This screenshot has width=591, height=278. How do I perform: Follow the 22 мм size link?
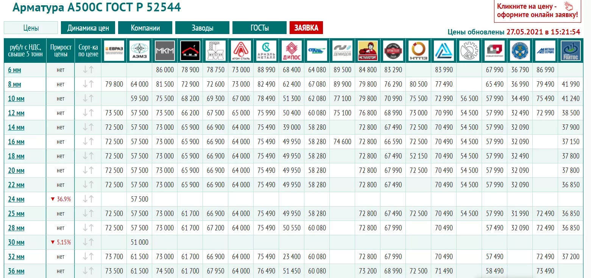(x=16, y=185)
